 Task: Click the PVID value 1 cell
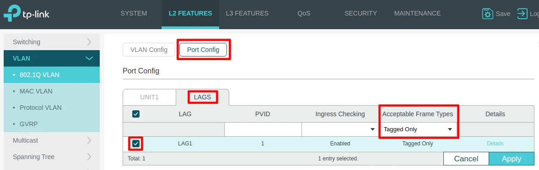pyautogui.click(x=263, y=144)
